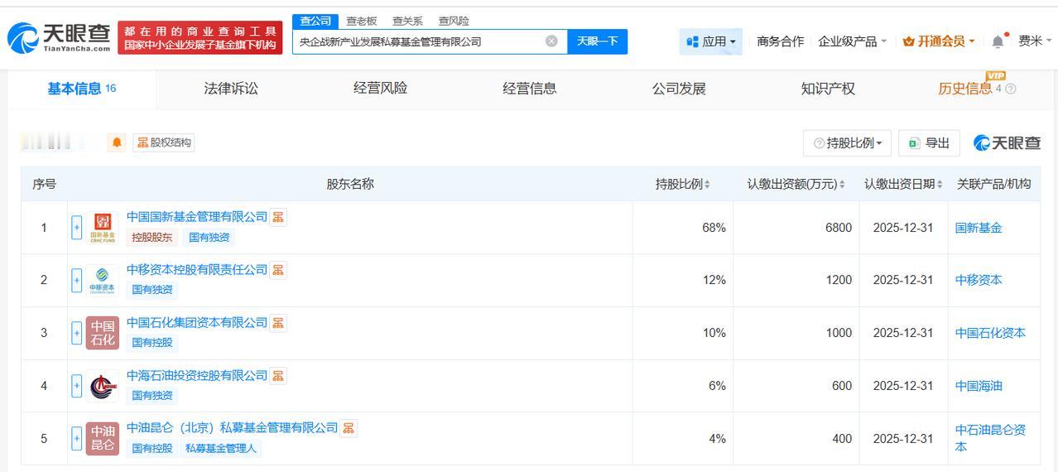The width and height of the screenshot is (1058, 472).
Task: Click the TianYanCha logo at top left
Action: point(59,37)
